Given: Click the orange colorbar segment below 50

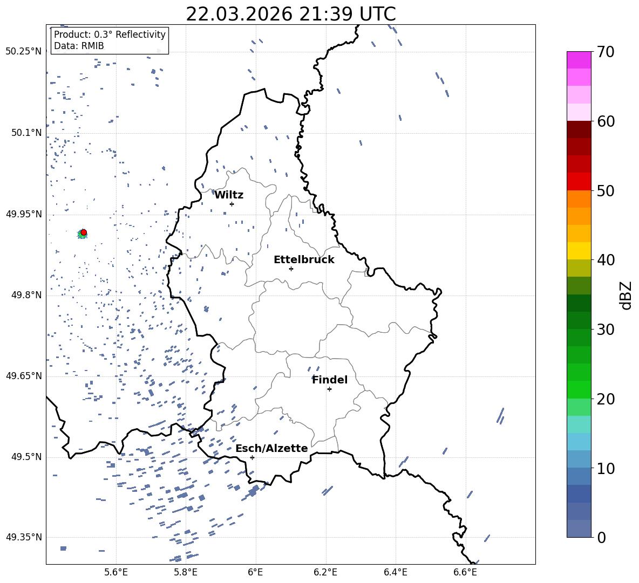Looking at the screenshot, I should tap(579, 199).
